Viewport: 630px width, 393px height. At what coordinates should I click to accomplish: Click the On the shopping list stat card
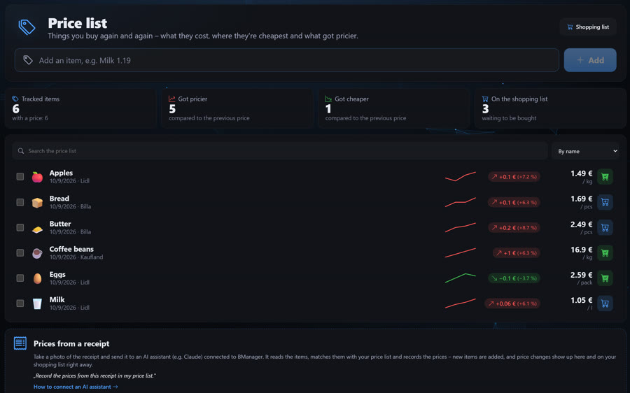click(550, 108)
